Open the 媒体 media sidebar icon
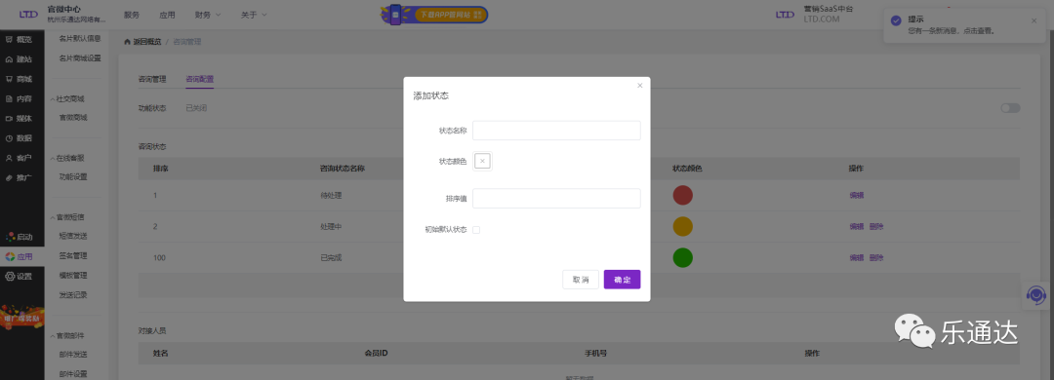The height and width of the screenshot is (380, 1054). [x=9, y=119]
